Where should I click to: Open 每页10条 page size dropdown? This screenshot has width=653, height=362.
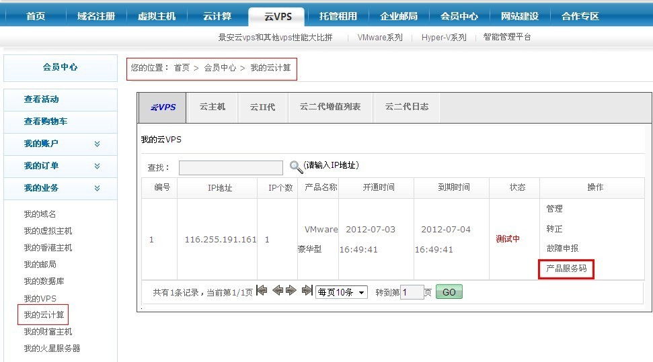tap(342, 292)
